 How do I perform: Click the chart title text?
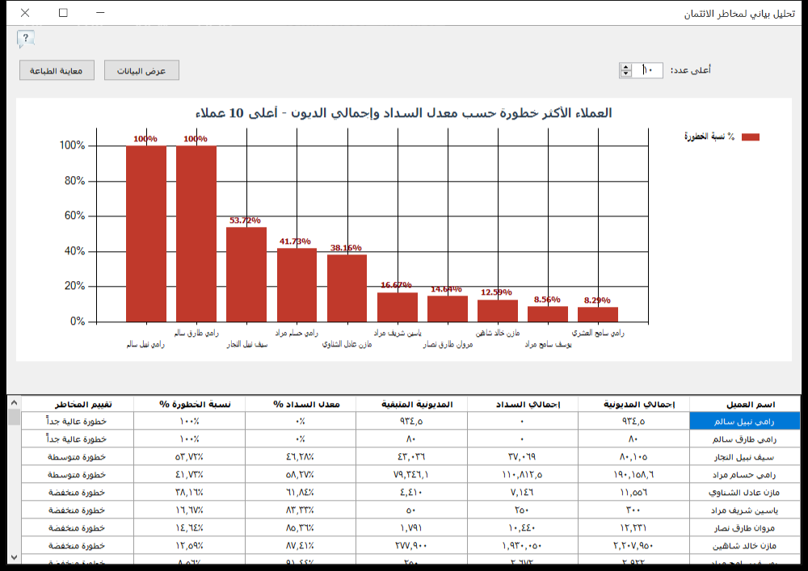(x=403, y=113)
